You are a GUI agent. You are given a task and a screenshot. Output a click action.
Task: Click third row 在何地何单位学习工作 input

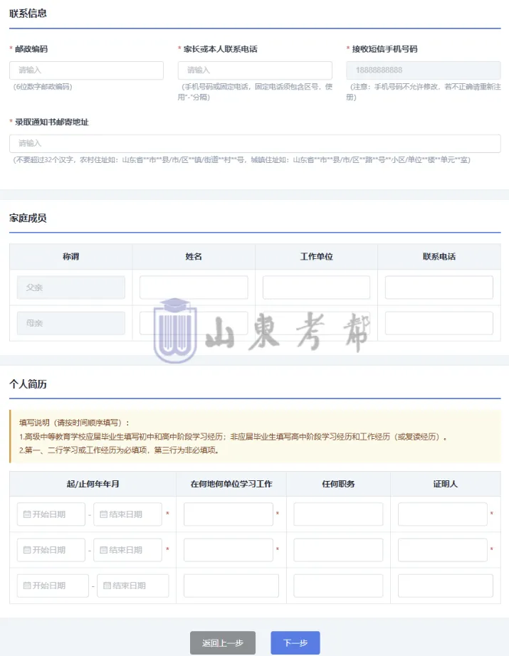coord(231,586)
